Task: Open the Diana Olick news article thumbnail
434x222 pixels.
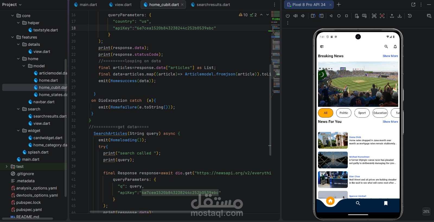Action: tap(333, 140)
